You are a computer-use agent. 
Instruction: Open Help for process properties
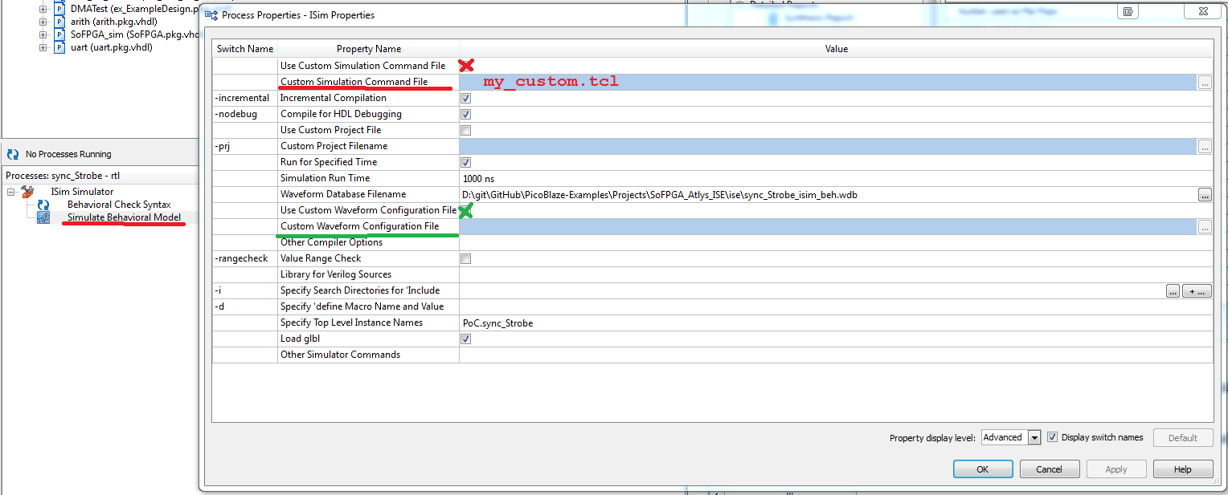(1183, 469)
